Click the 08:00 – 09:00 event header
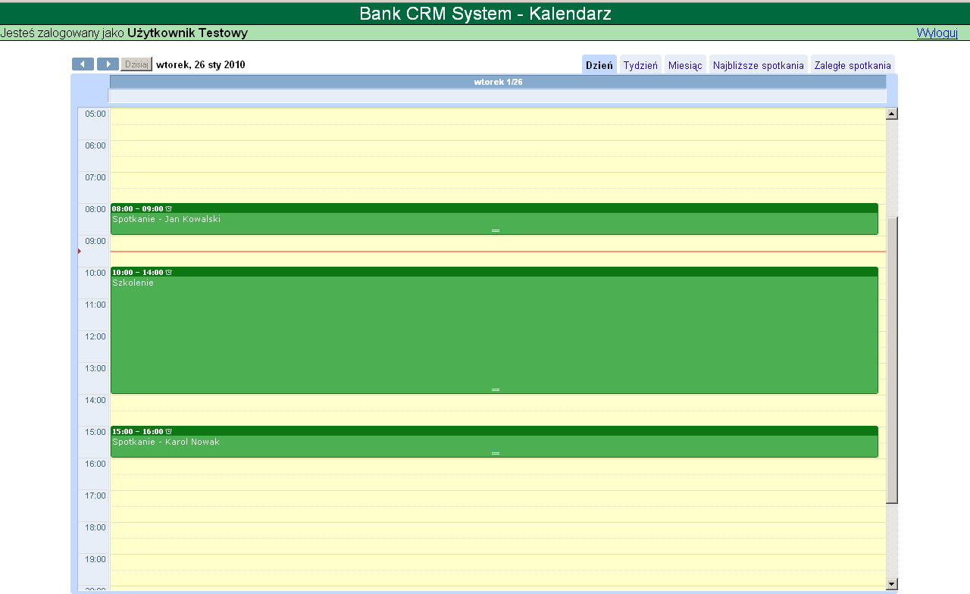The height and width of the screenshot is (594, 970). coord(494,208)
